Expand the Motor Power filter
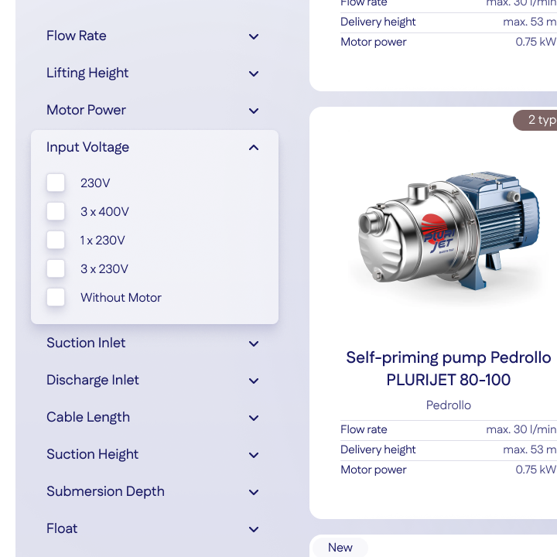This screenshot has width=557, height=557. (152, 110)
